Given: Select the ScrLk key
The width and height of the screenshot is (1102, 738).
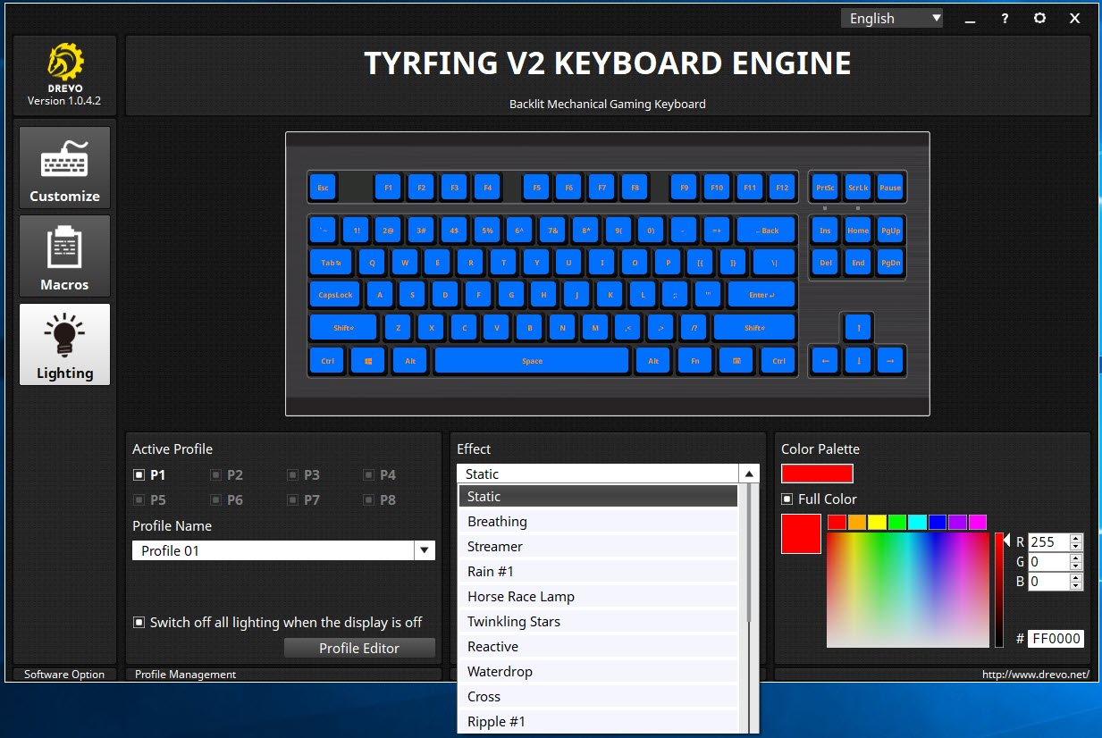Looking at the screenshot, I should (x=858, y=188).
